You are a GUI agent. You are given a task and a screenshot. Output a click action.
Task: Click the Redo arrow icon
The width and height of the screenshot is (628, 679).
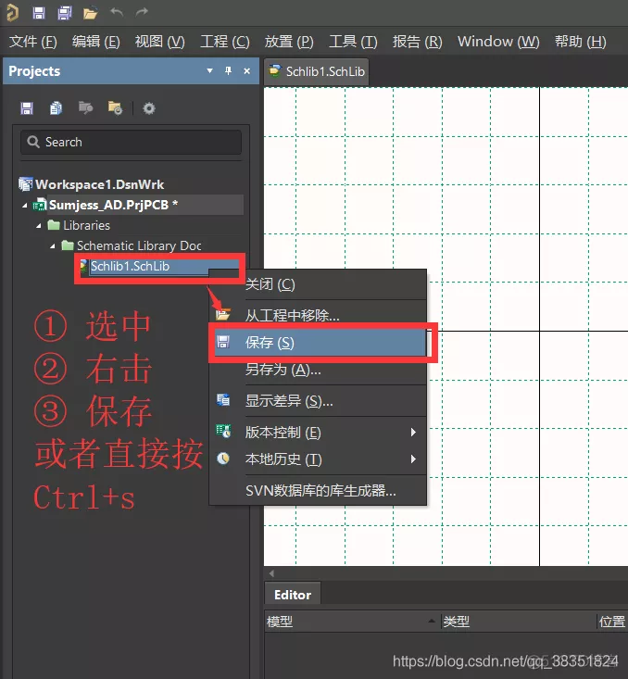pyautogui.click(x=142, y=12)
